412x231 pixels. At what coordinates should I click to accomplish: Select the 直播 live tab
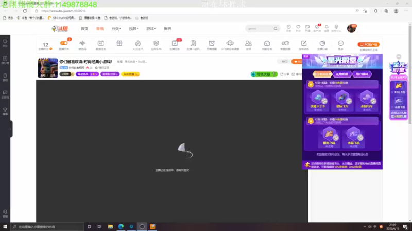[x=100, y=29]
